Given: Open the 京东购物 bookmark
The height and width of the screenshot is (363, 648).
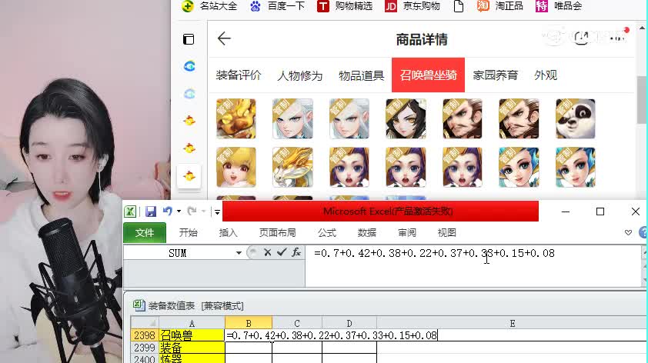Looking at the screenshot, I should [x=413, y=6].
